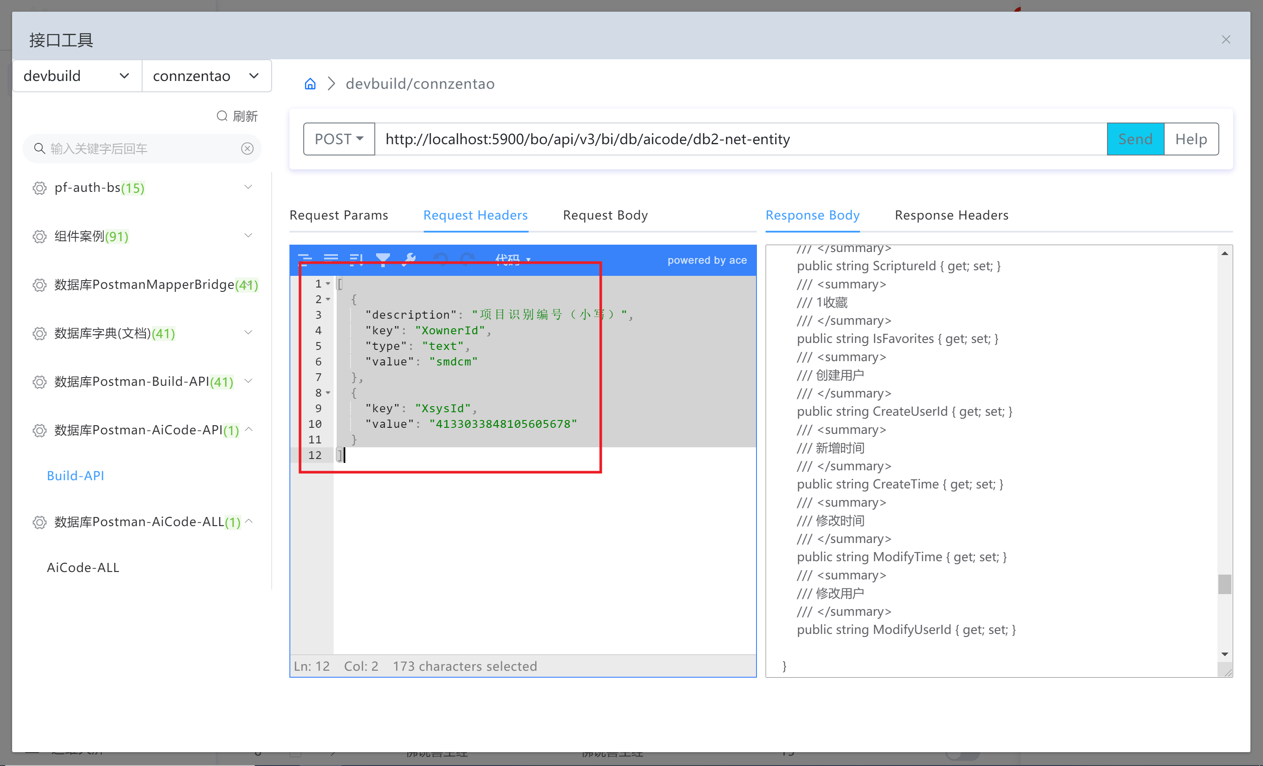
Task: Click the gear icon beside 数据库字典(文档)
Action: point(39,333)
